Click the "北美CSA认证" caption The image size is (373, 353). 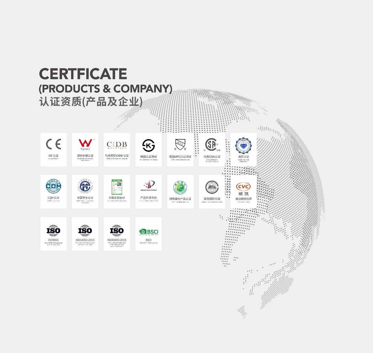(212, 157)
